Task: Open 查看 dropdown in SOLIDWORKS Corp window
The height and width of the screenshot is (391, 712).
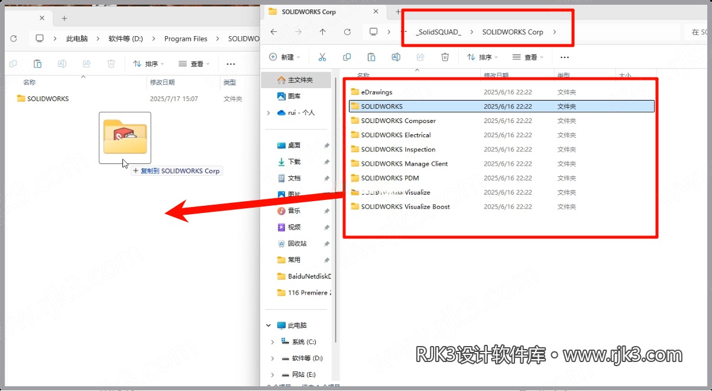Action: [527, 57]
